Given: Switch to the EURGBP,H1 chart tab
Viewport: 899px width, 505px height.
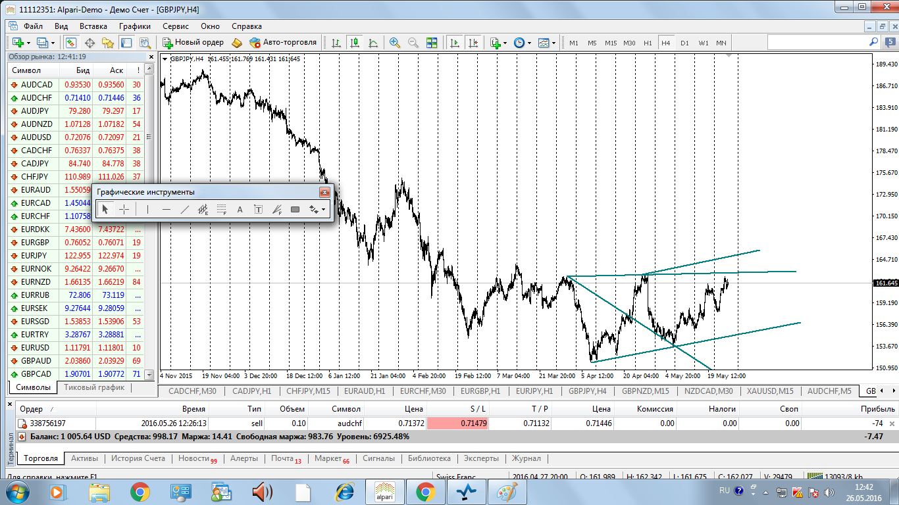Looking at the screenshot, I should (480, 391).
